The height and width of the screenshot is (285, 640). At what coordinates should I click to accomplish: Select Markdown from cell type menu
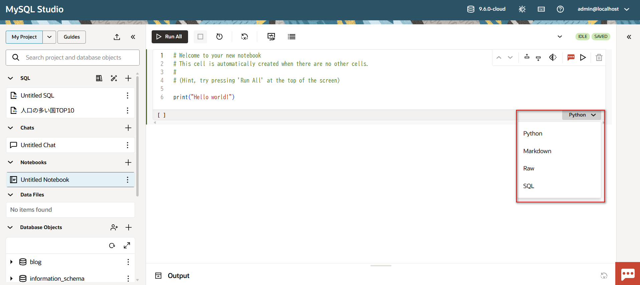point(537,151)
